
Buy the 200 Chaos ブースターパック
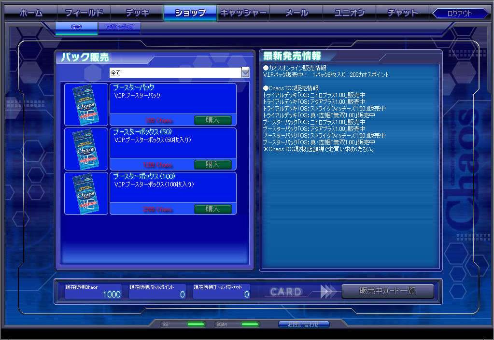(x=212, y=120)
